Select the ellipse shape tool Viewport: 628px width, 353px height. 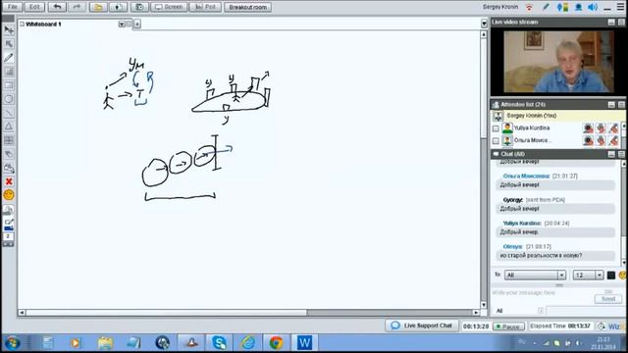(9, 99)
